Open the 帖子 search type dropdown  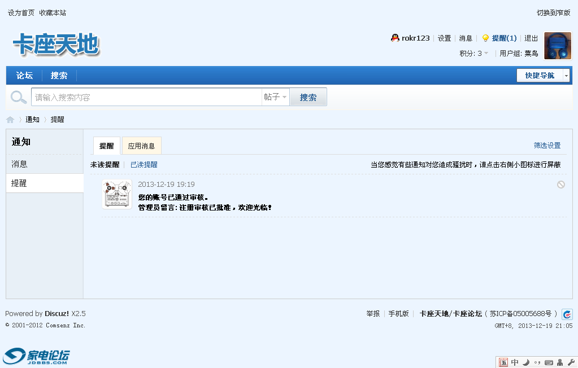tap(276, 96)
